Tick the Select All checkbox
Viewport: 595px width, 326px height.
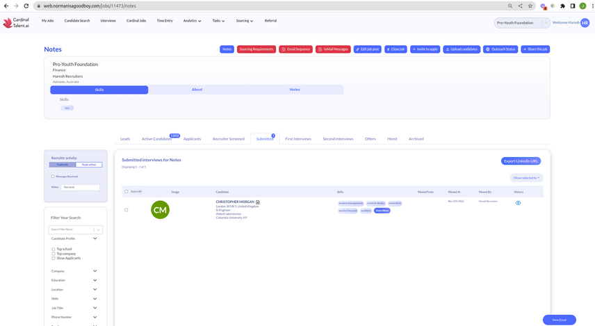click(x=127, y=191)
